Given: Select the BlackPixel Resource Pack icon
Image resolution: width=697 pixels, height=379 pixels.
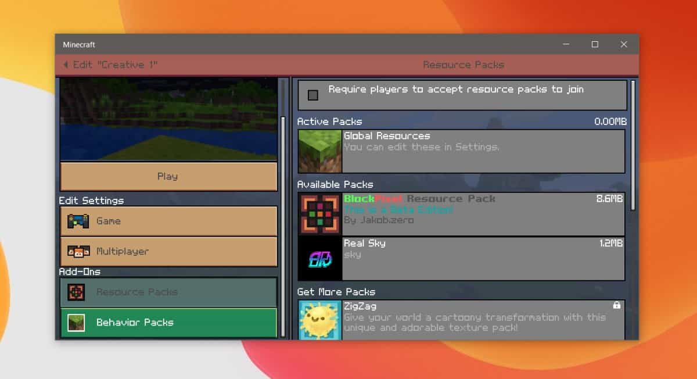Looking at the screenshot, I should [x=319, y=214].
